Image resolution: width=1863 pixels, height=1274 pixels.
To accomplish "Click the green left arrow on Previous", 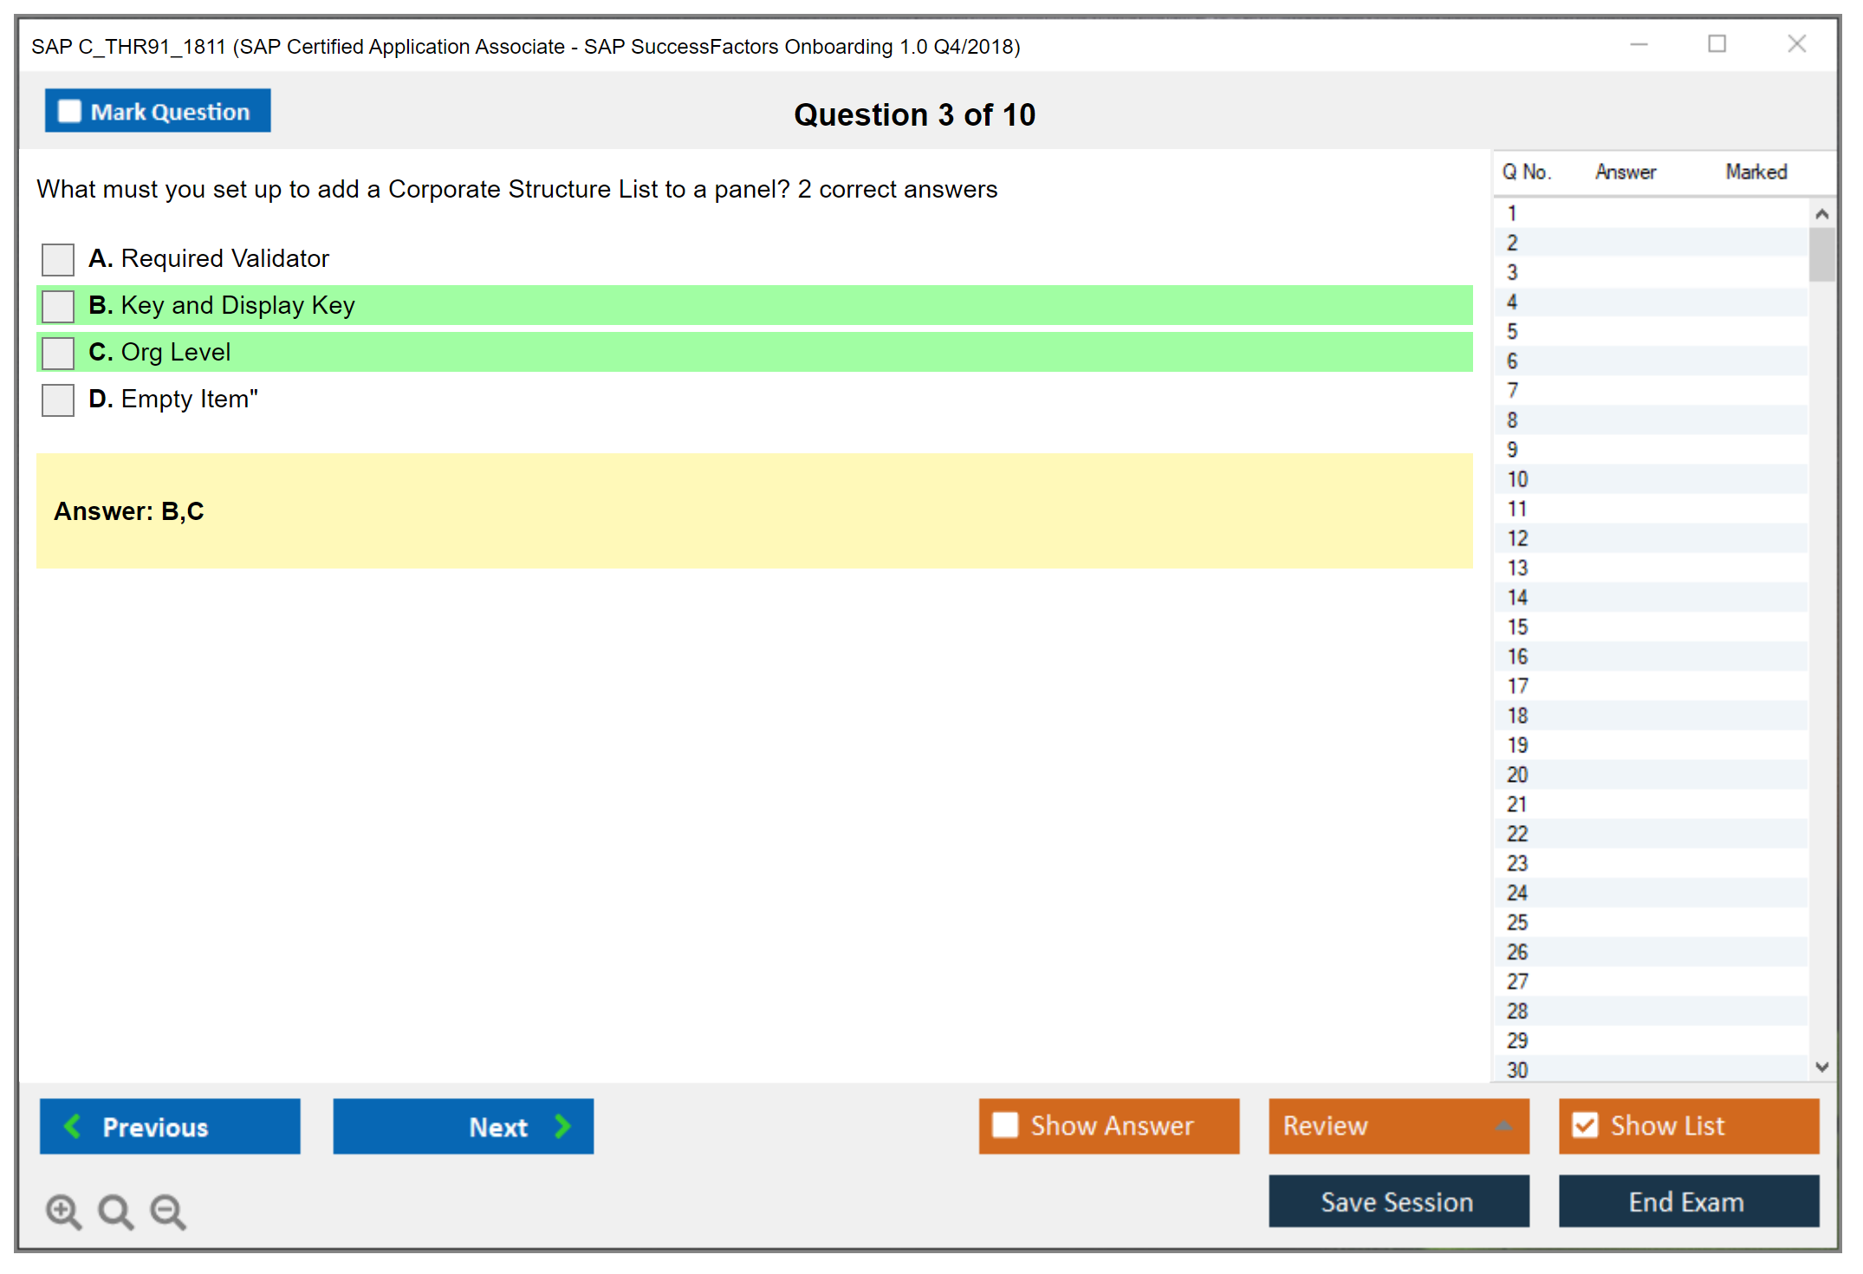I will click(x=73, y=1126).
